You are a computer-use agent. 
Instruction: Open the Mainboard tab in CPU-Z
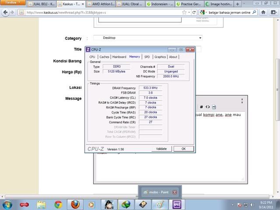point(119,57)
